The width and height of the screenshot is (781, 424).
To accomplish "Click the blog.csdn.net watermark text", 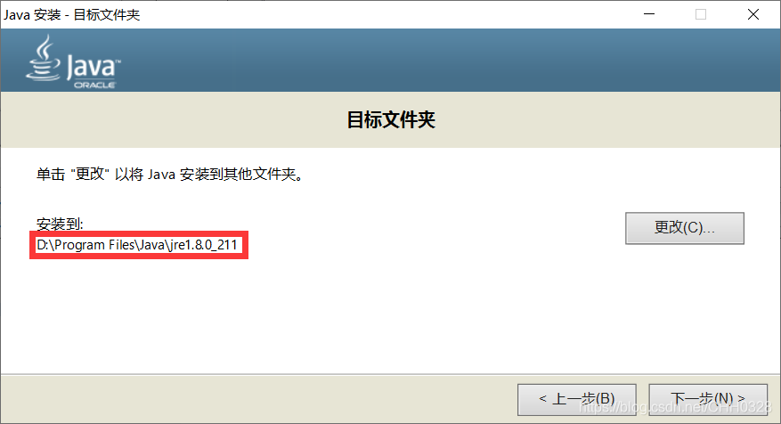I will pos(675,407).
